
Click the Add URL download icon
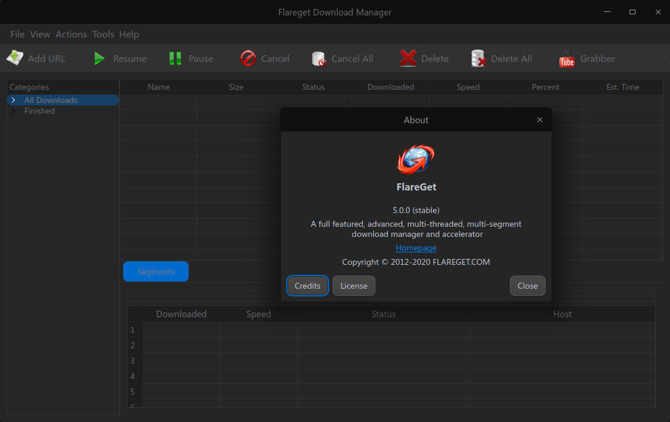[15, 58]
